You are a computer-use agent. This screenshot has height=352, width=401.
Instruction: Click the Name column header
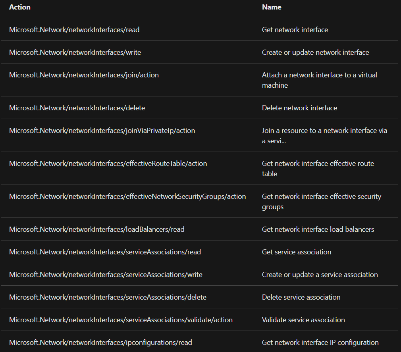272,7
